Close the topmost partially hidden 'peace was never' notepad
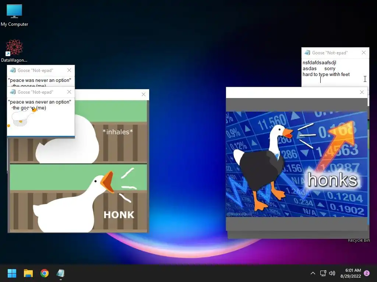The height and width of the screenshot is (282, 377). [x=69, y=70]
